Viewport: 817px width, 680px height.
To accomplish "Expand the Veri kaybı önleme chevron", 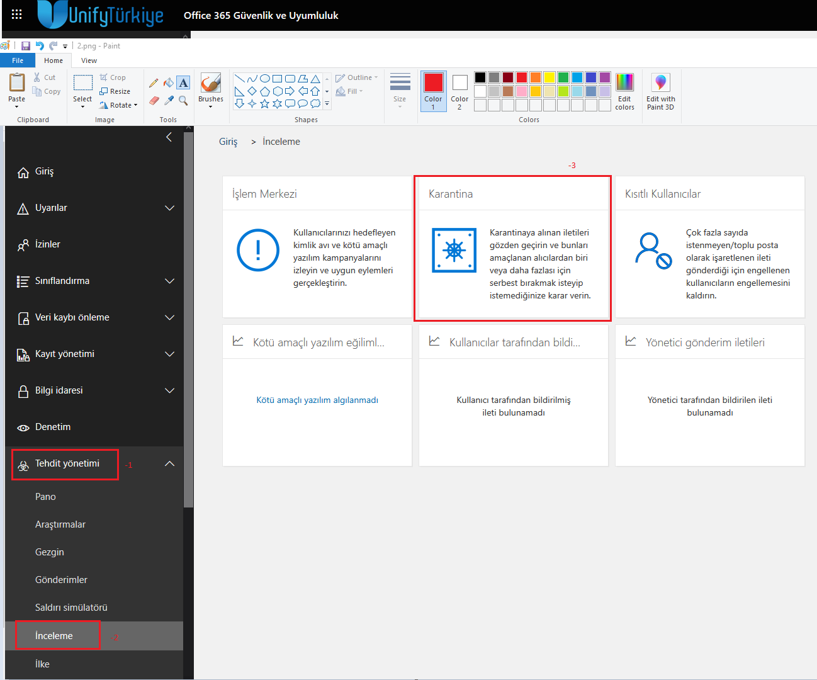I will [x=169, y=317].
